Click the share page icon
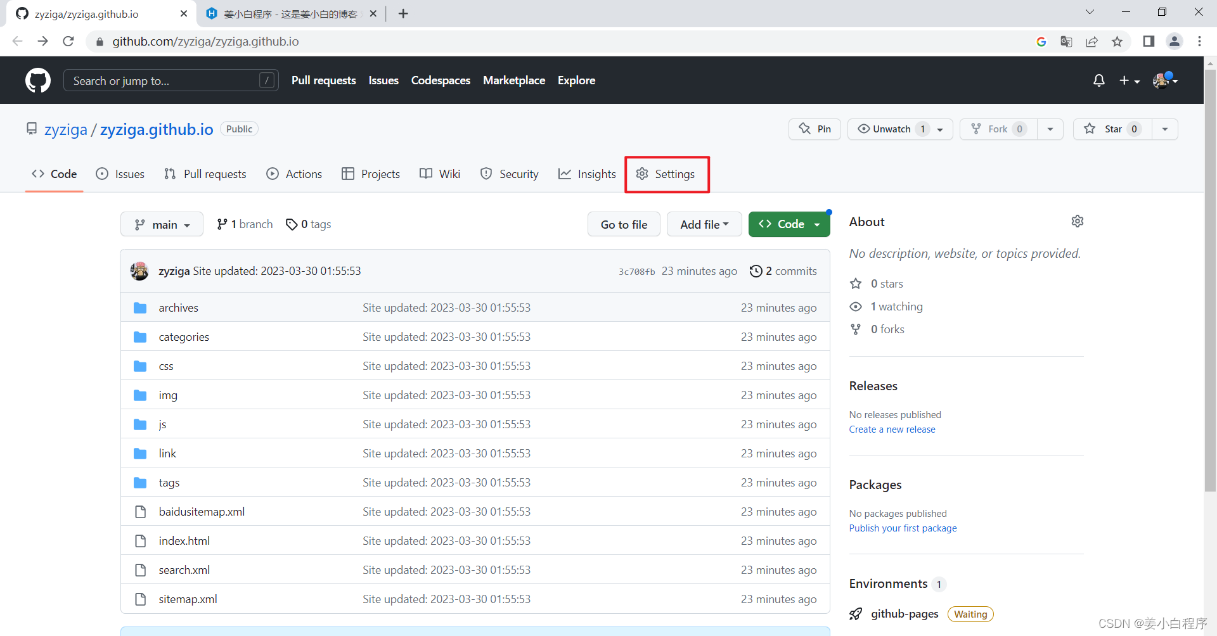 coord(1091,41)
